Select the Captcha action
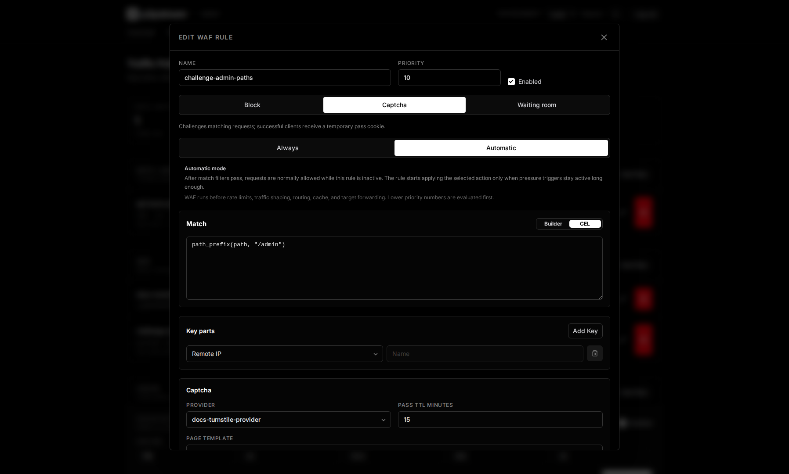 click(394, 105)
